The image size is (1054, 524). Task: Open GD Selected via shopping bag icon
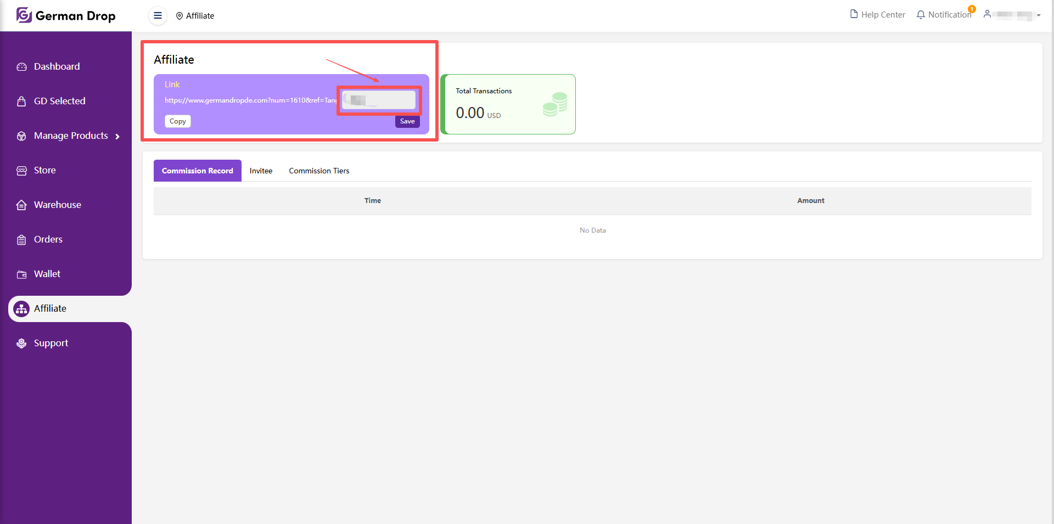tap(21, 102)
